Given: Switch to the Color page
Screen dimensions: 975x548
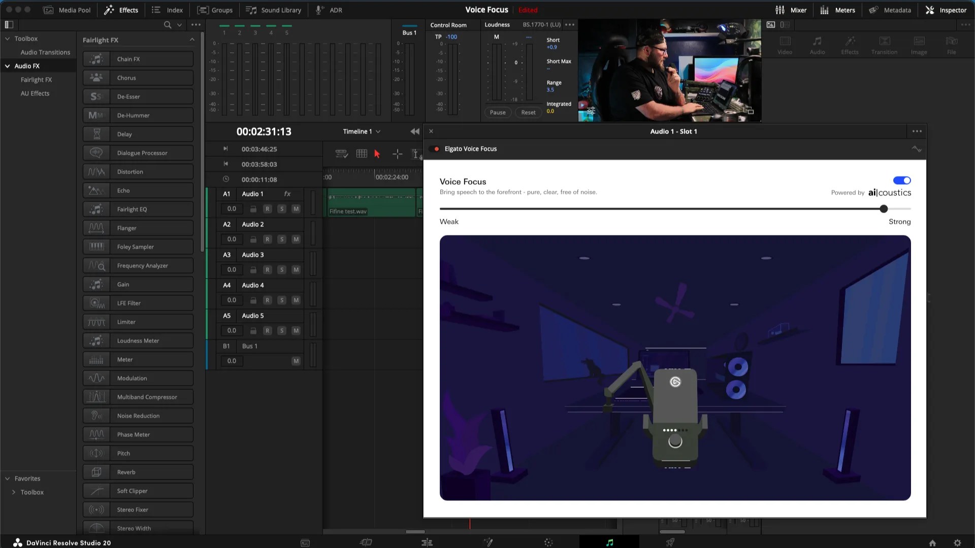Looking at the screenshot, I should coord(548,542).
